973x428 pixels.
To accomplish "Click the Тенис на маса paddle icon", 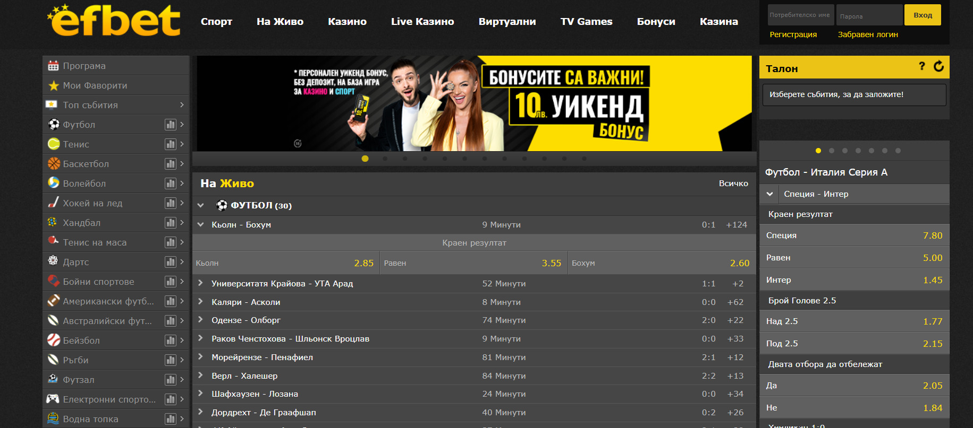I will pyautogui.click(x=53, y=241).
